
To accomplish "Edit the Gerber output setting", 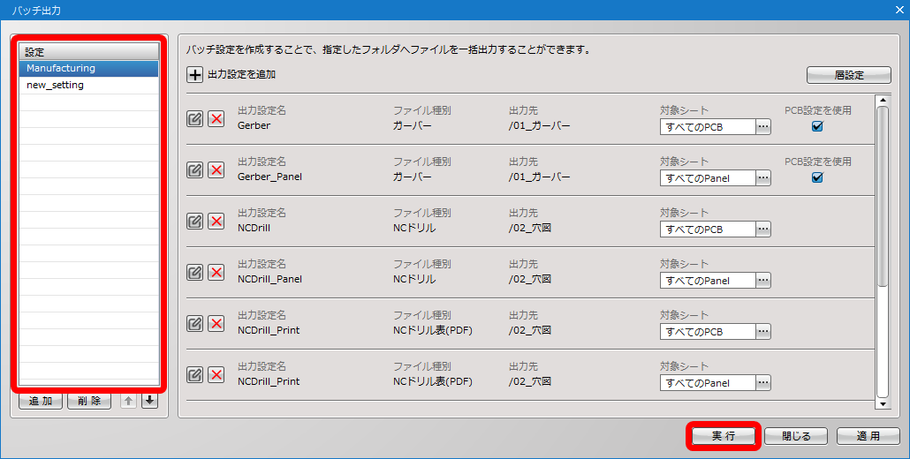I will 195,119.
